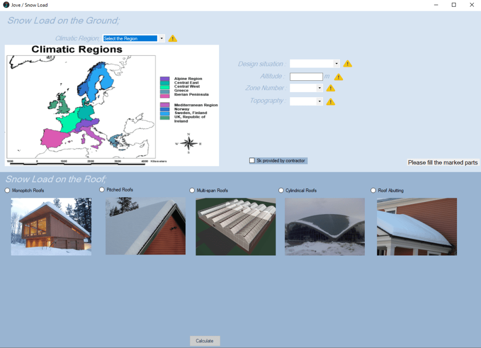Enable Sk provided by contractor checkbox

(252, 161)
